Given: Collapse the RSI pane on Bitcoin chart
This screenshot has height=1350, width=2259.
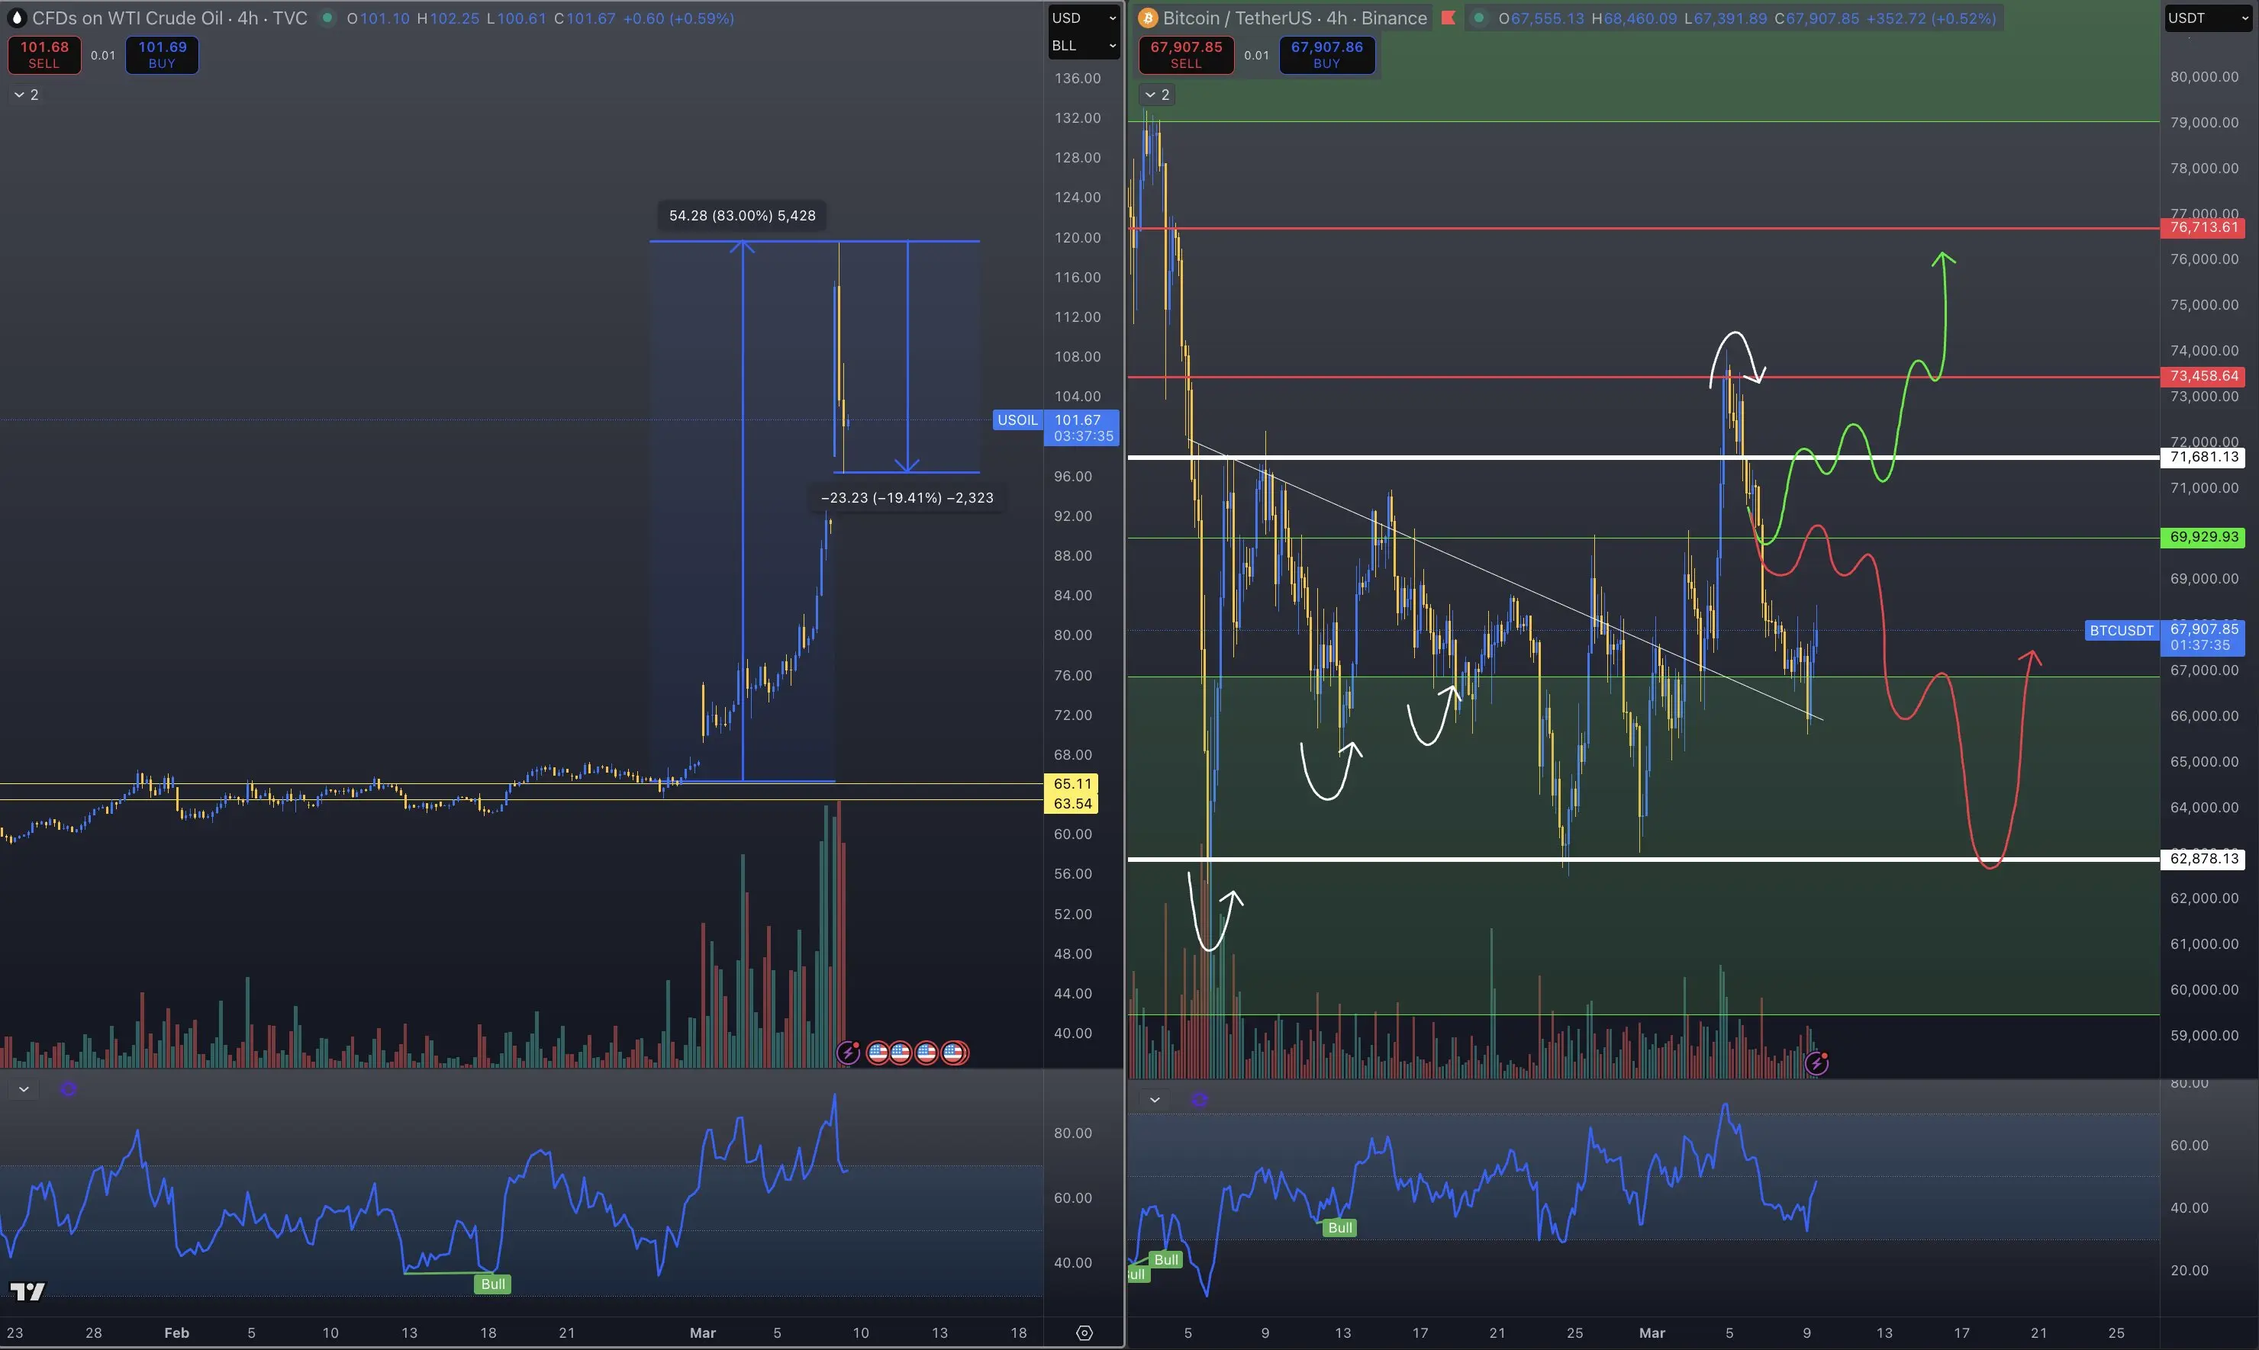Looking at the screenshot, I should point(1155,1100).
